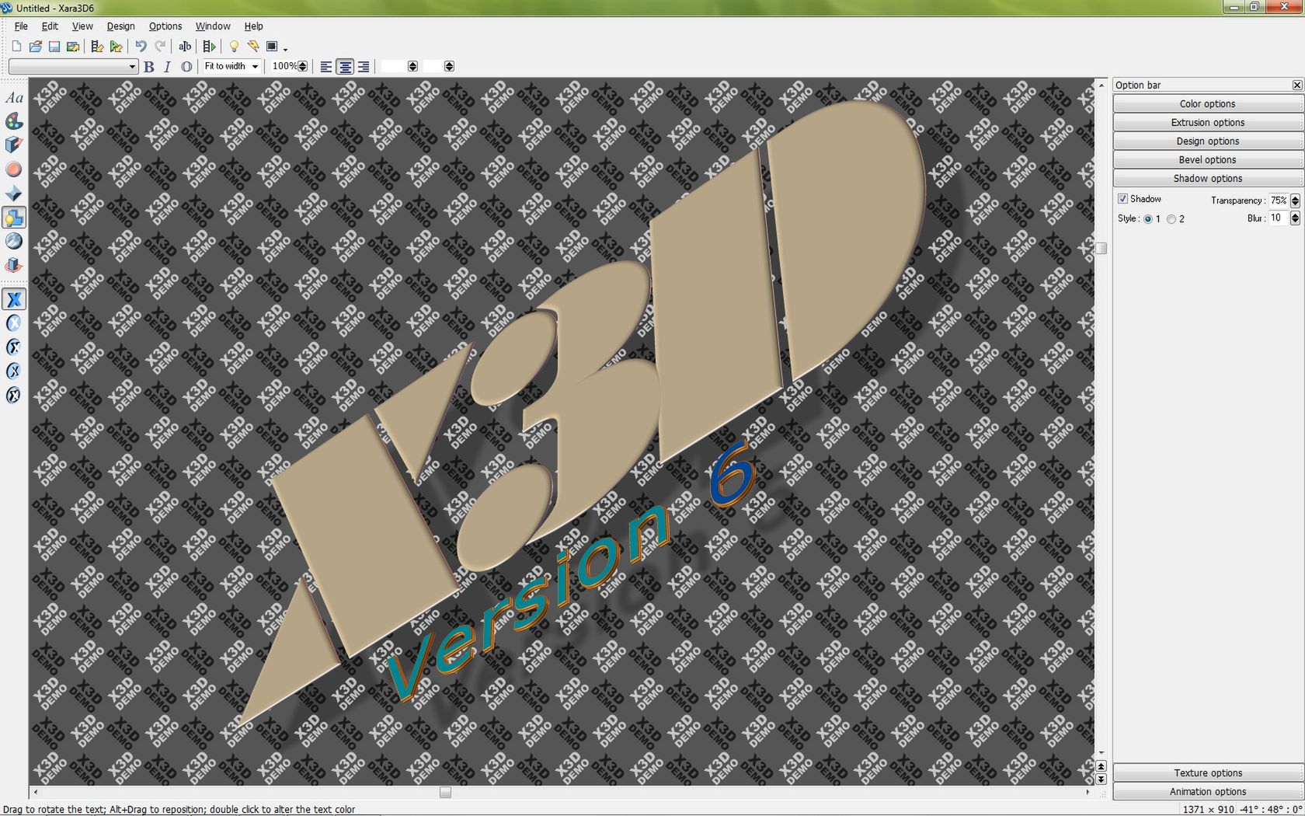Choose the fourth X button style
Image resolution: width=1305 pixels, height=816 pixels.
(14, 371)
